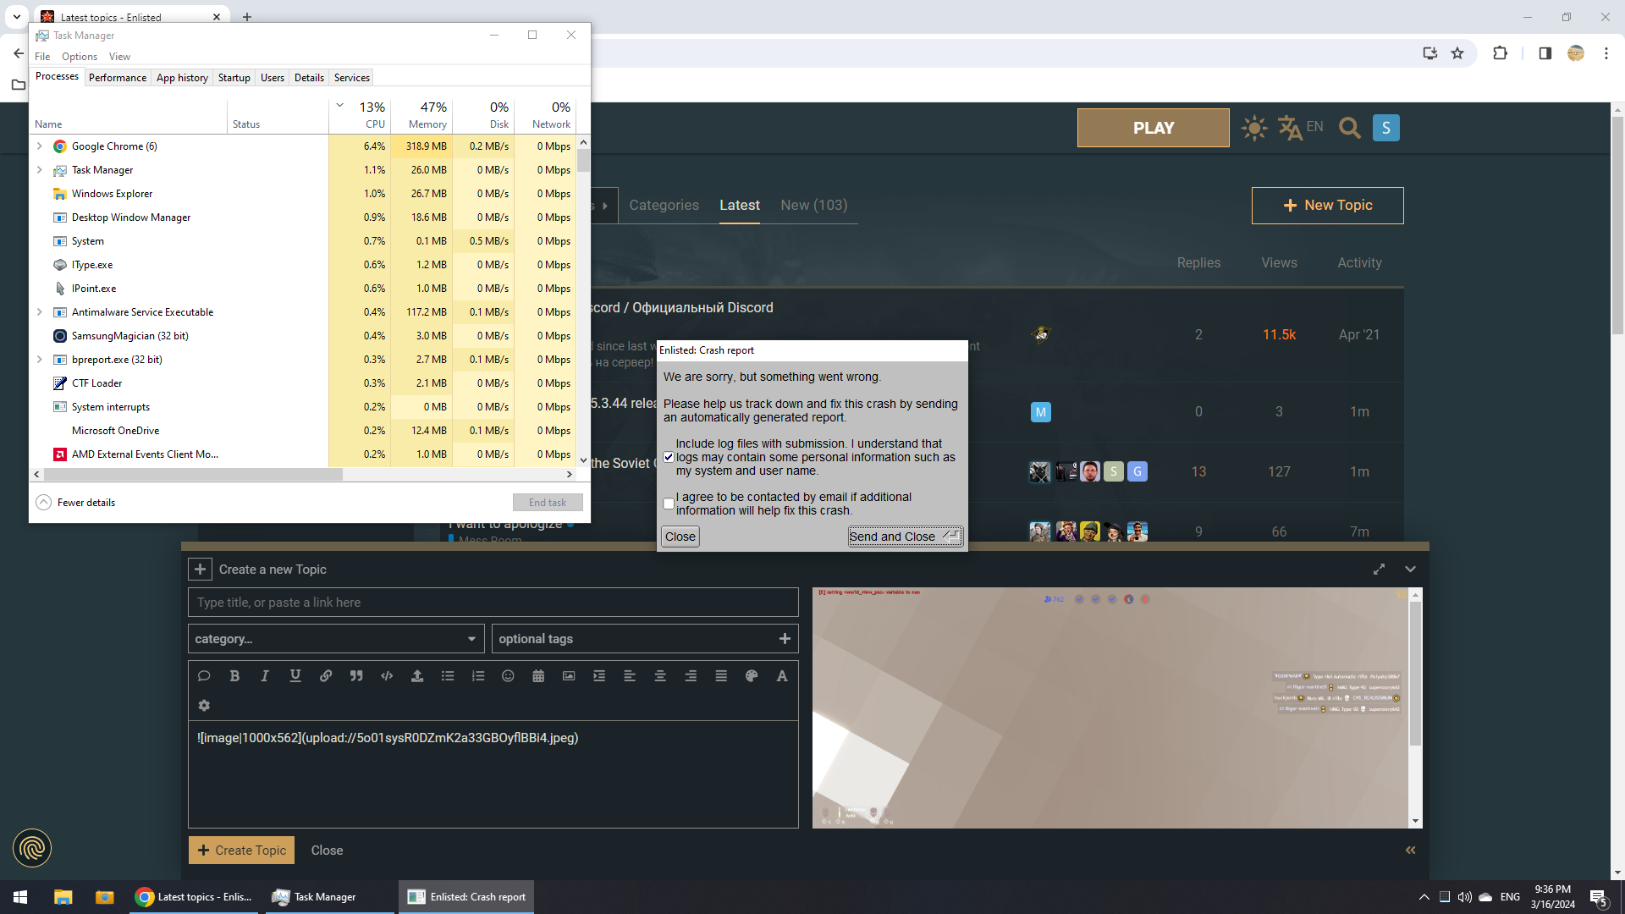Toggle the light theme sun icon
Viewport: 1625px width, 914px height.
point(1254,128)
